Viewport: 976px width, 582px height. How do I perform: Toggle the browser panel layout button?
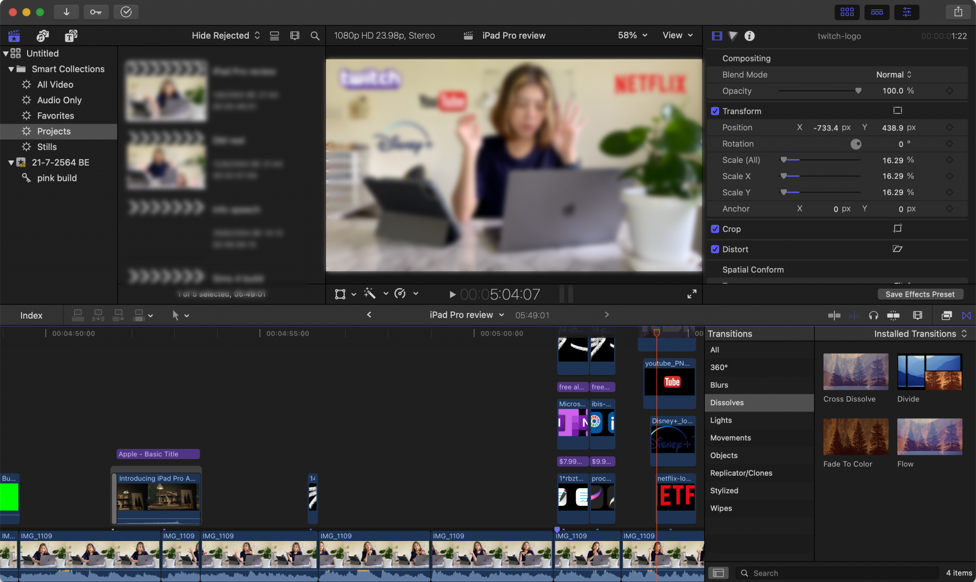point(847,12)
